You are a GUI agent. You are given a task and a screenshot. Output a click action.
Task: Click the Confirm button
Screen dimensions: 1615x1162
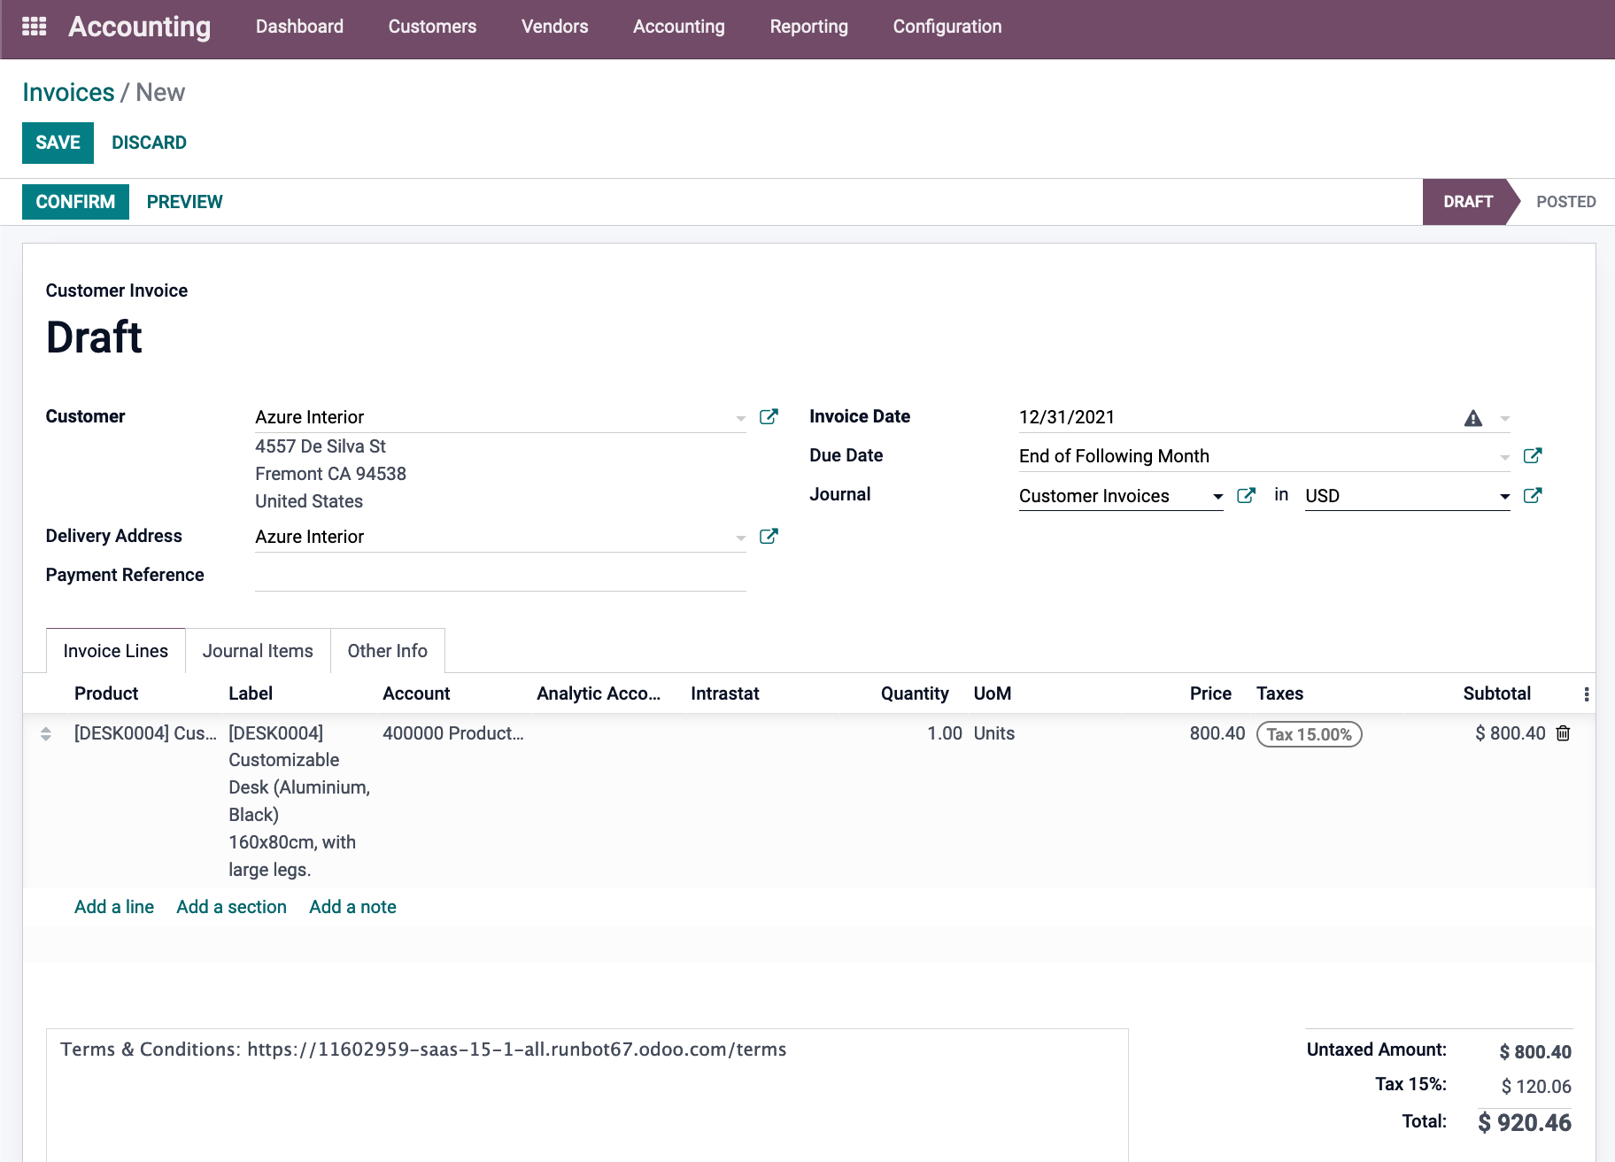point(75,202)
